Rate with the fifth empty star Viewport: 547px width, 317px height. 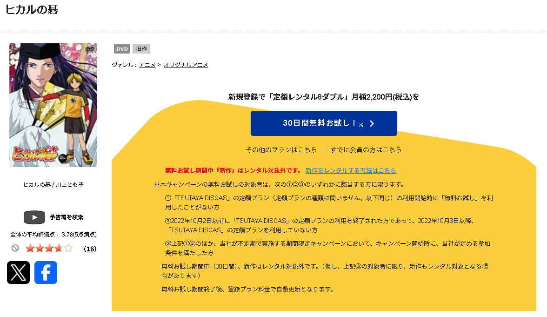[68, 248]
